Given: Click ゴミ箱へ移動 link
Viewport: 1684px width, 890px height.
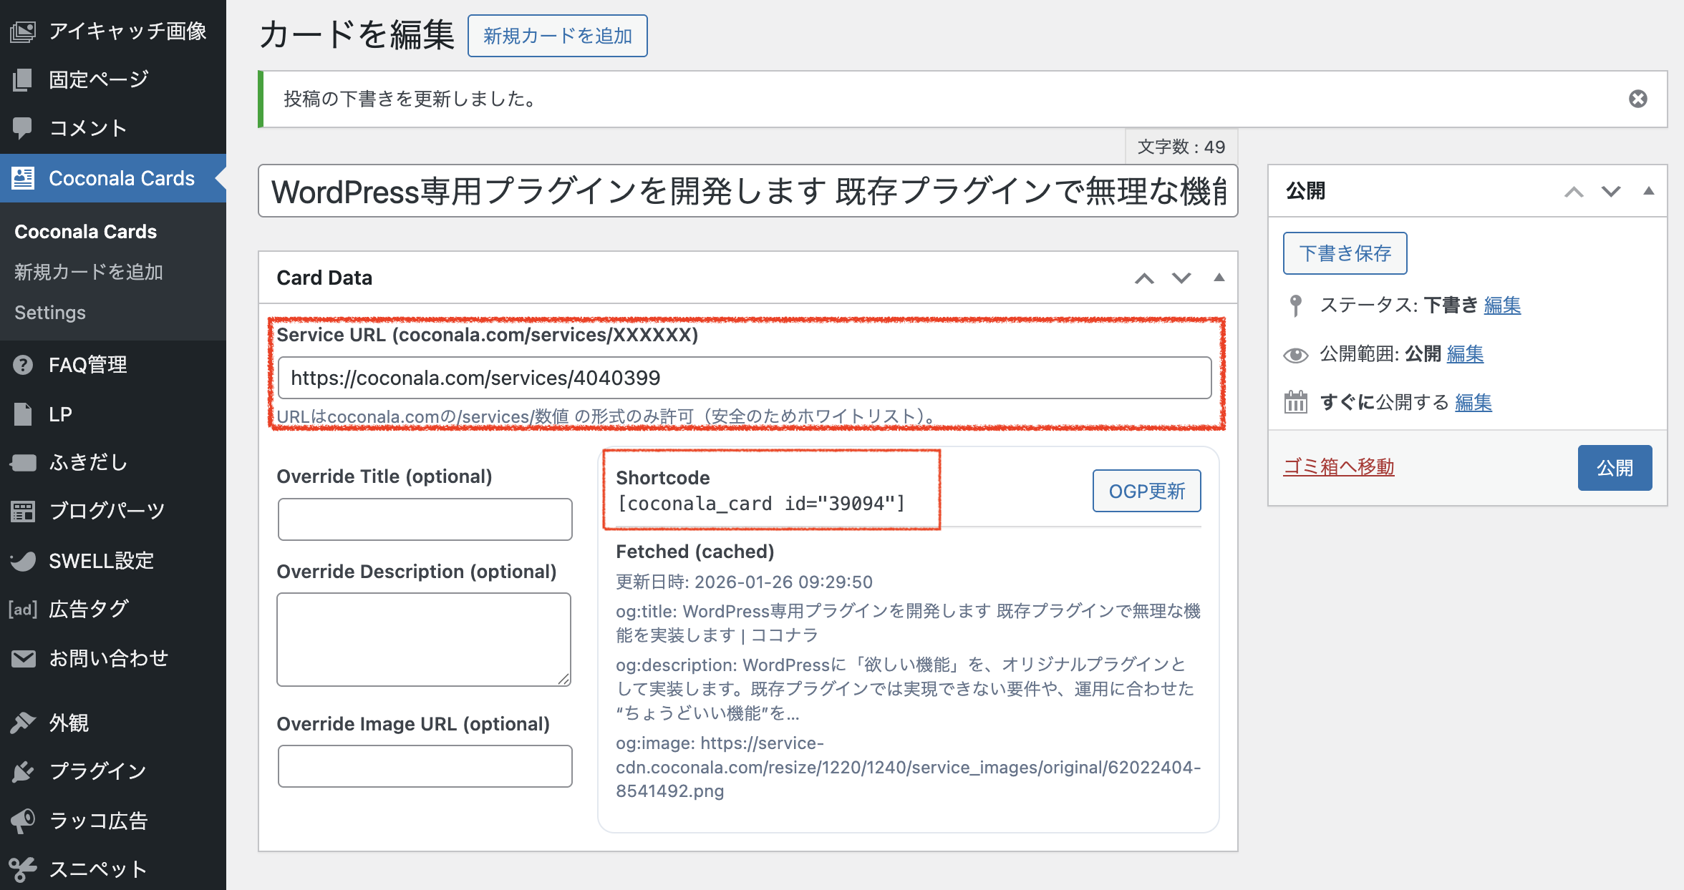Looking at the screenshot, I should pyautogui.click(x=1338, y=467).
